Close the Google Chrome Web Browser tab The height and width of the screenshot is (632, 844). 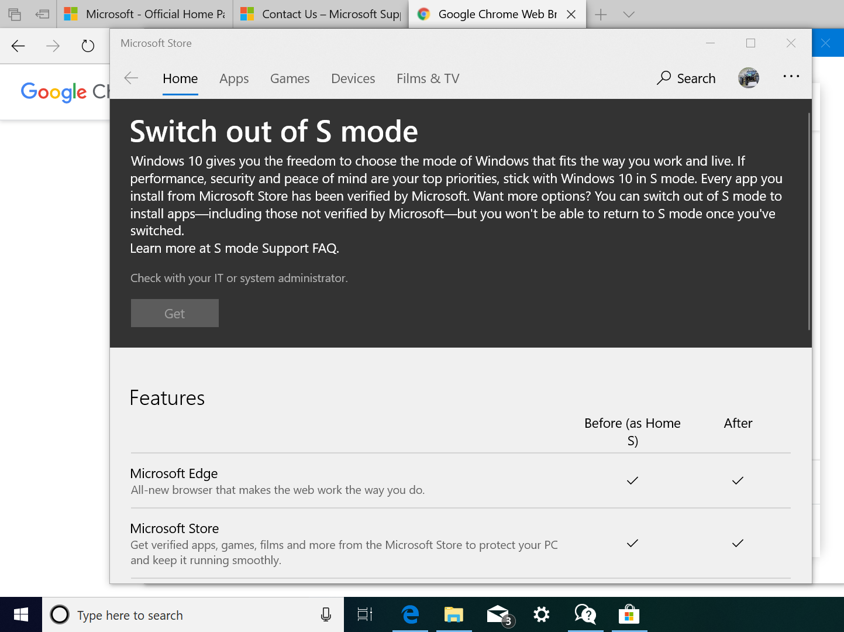click(571, 14)
